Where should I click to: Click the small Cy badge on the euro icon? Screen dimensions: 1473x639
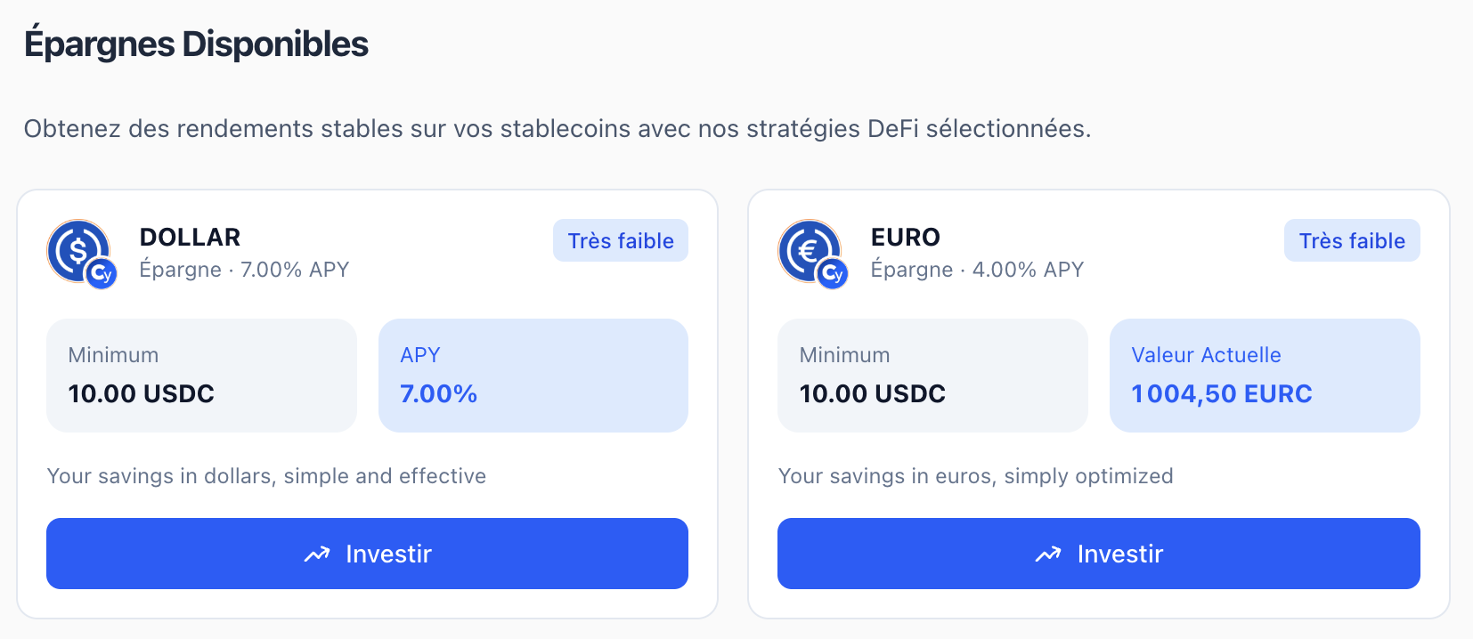(833, 274)
